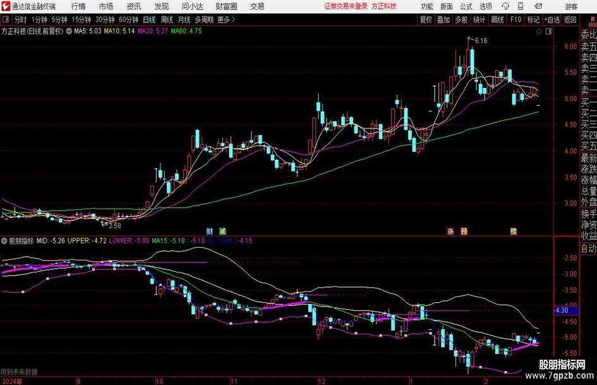Open the 选项 menu

coord(485,6)
